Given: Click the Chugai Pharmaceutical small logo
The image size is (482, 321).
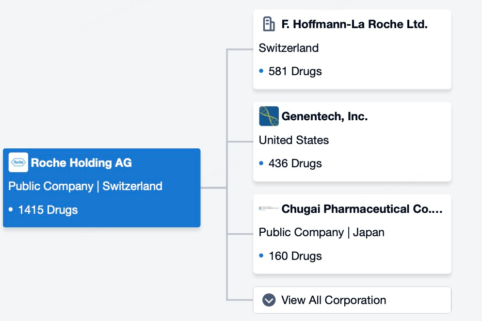Looking at the screenshot, I should tap(269, 209).
